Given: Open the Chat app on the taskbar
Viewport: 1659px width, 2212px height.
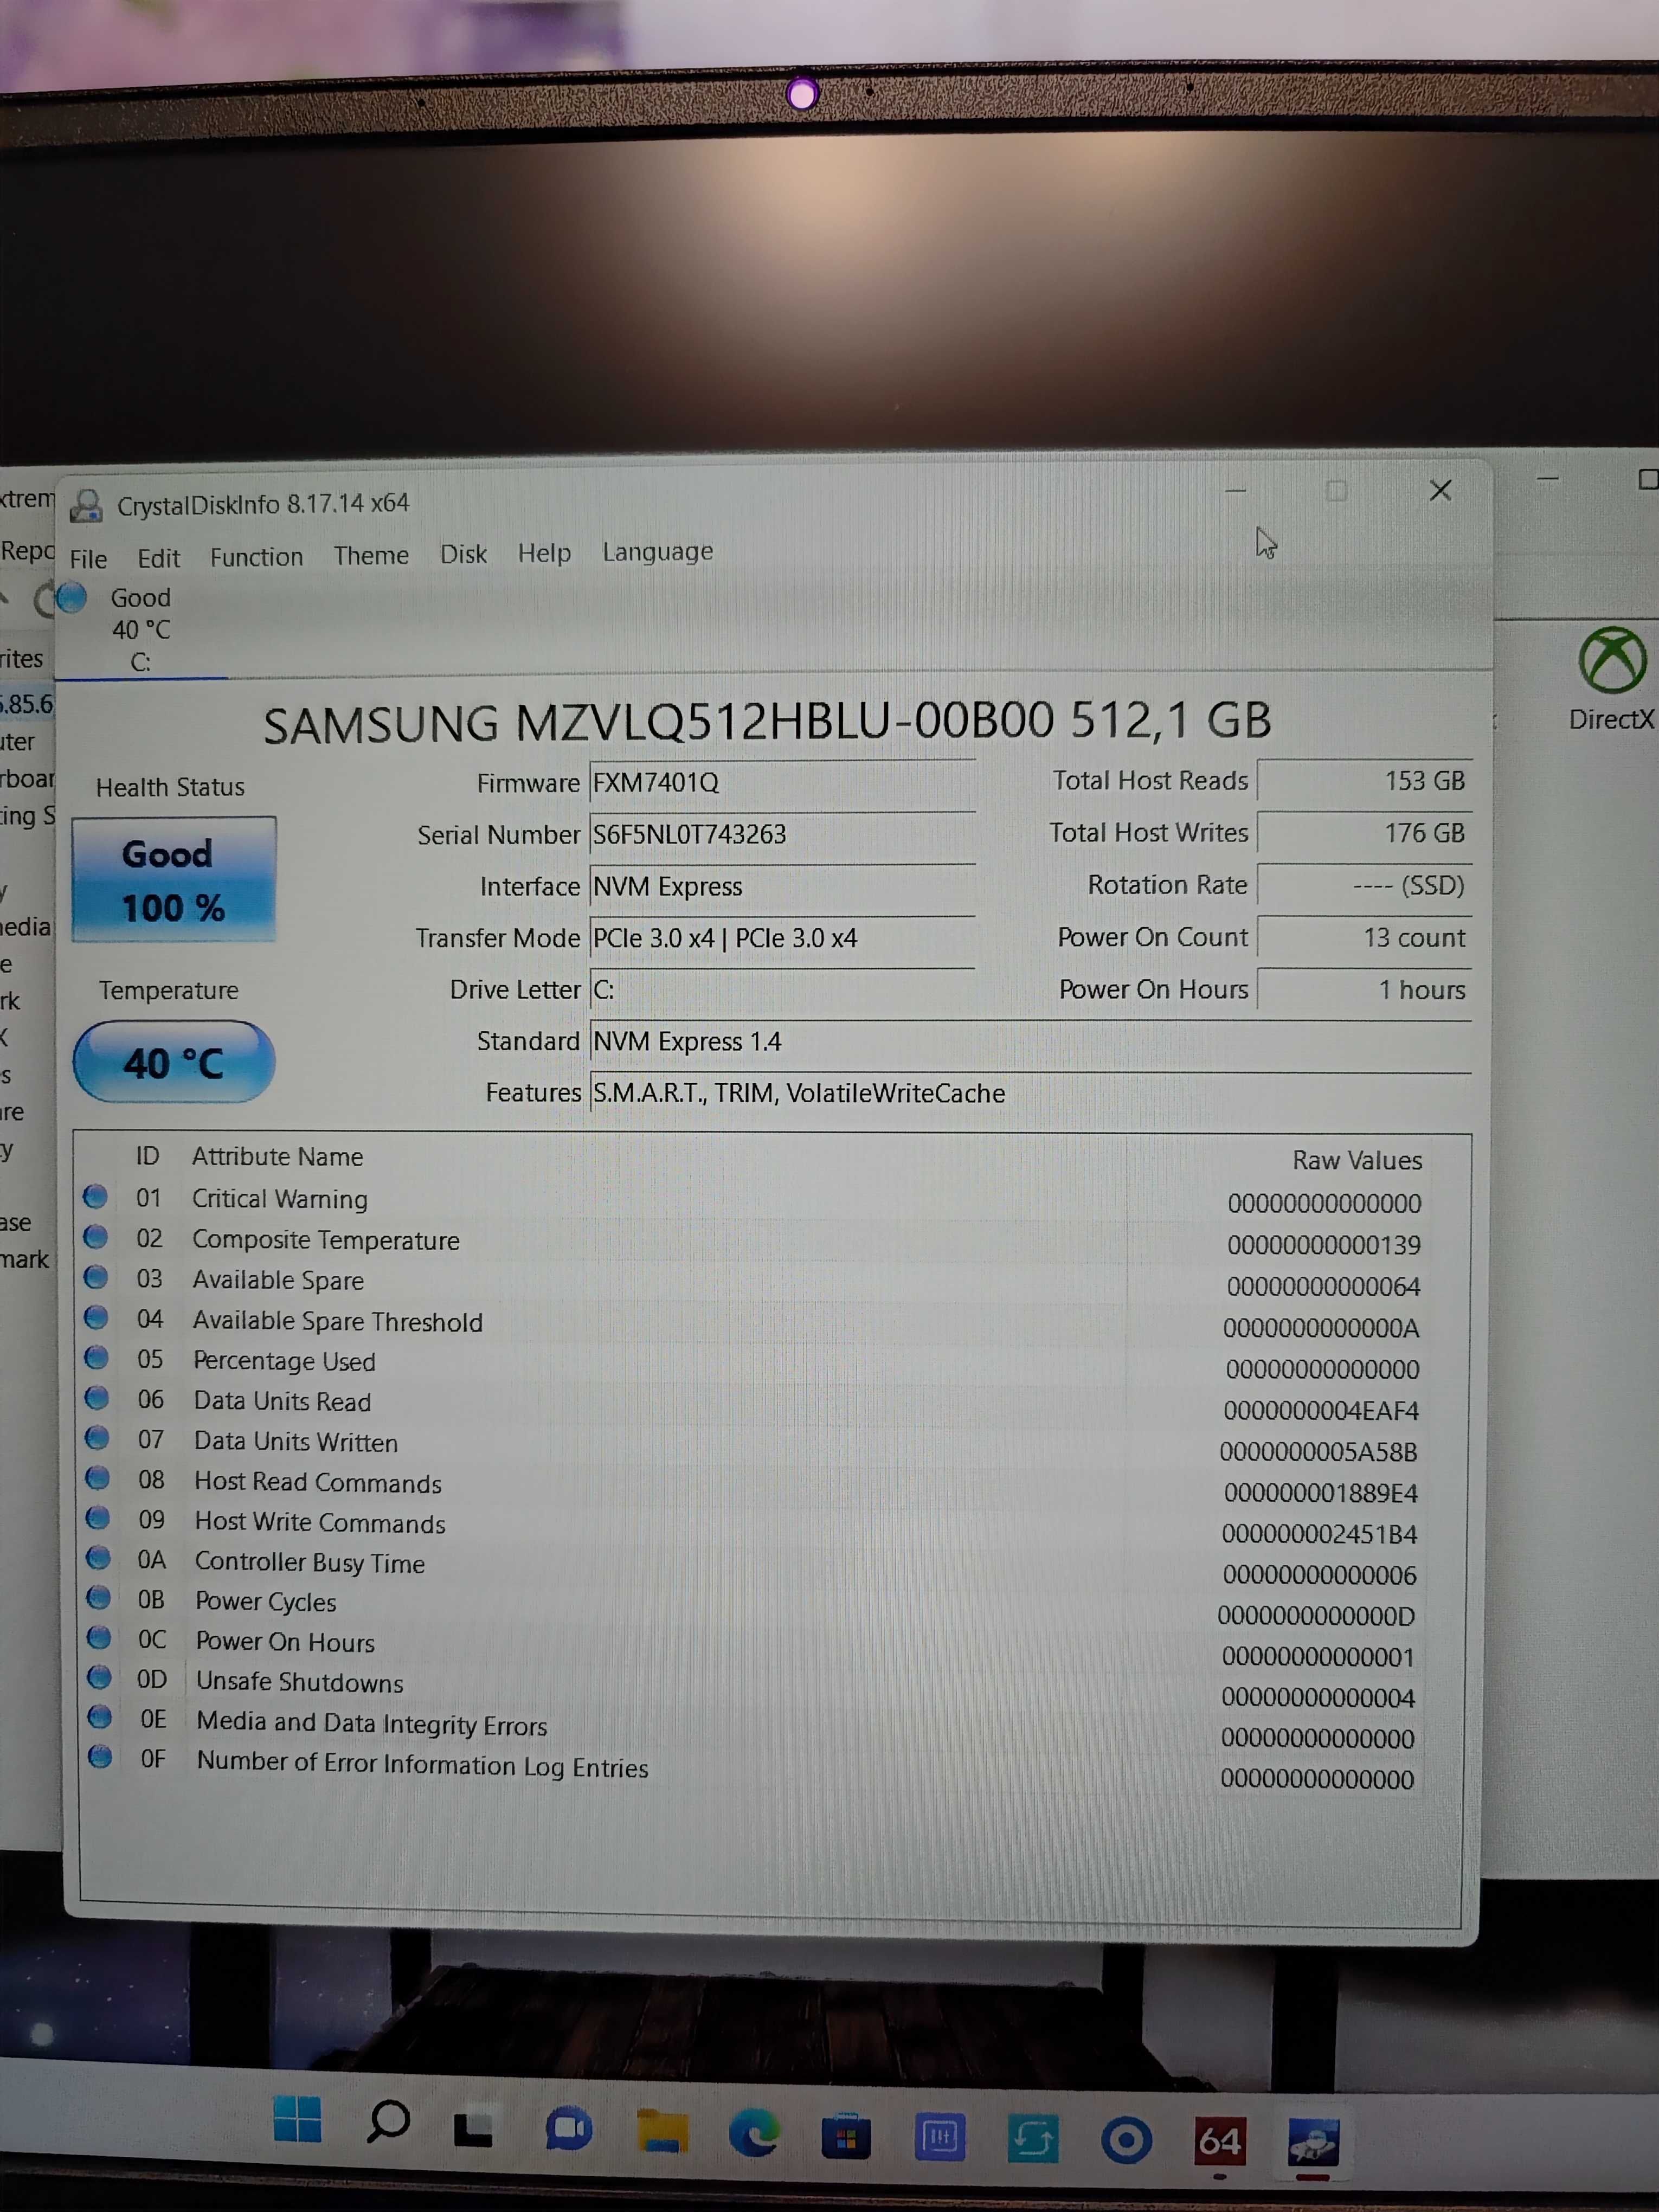Looking at the screenshot, I should pyautogui.click(x=568, y=2130).
